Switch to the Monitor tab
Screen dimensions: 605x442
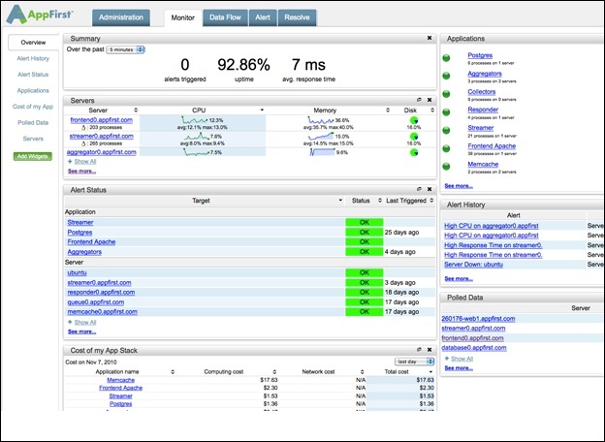183,17
